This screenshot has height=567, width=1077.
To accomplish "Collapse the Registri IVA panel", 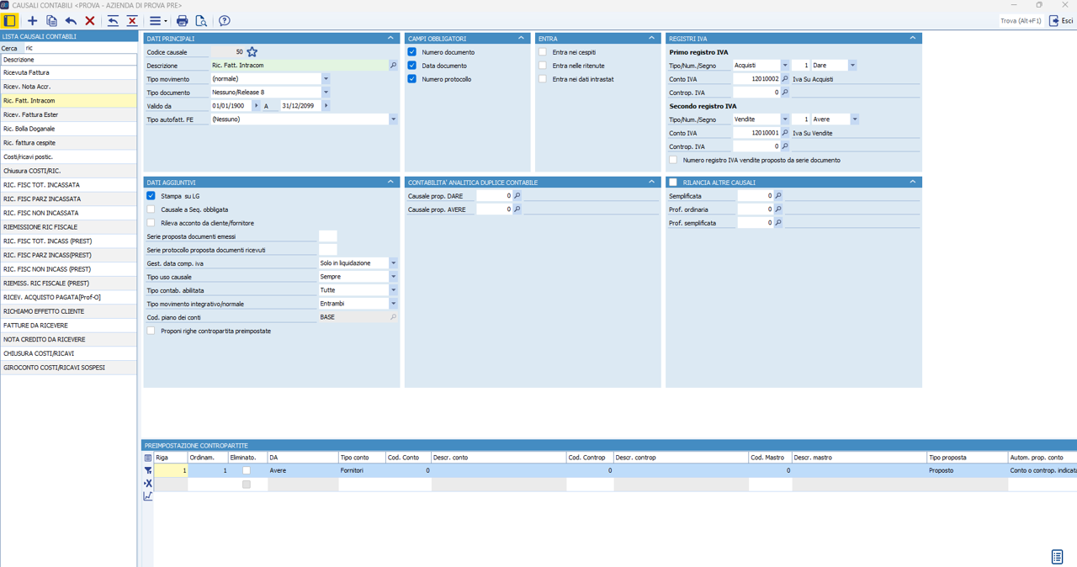I will pyautogui.click(x=912, y=38).
